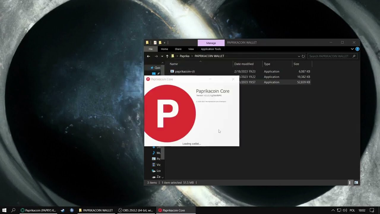
Task: Switch to OBS 29.0.2 taskbar item
Action: click(x=136, y=210)
